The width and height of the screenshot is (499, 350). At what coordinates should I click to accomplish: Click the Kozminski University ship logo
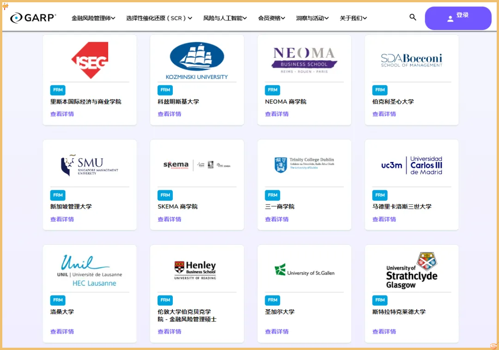197,60
